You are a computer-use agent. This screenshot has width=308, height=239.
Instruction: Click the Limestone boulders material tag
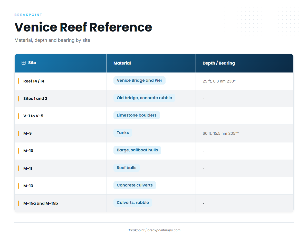click(x=137, y=115)
